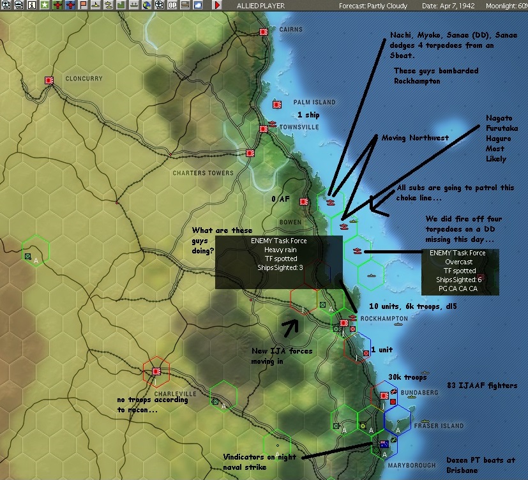528x480 pixels.
Task: Select the Japanese base flag at Cairns
Action: click(x=263, y=32)
